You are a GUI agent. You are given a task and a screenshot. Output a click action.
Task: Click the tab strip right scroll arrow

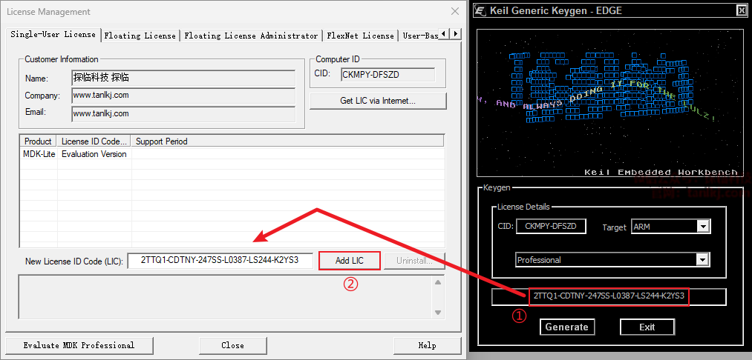[455, 34]
